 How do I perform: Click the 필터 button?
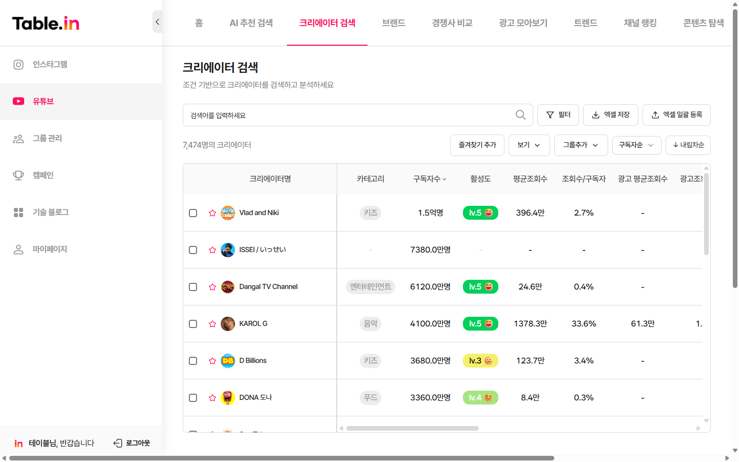click(x=558, y=115)
